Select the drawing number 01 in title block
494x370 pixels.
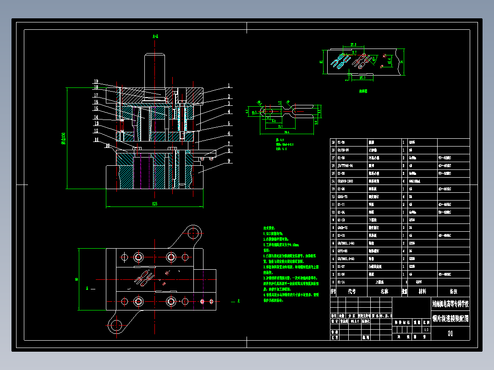(x=450, y=333)
